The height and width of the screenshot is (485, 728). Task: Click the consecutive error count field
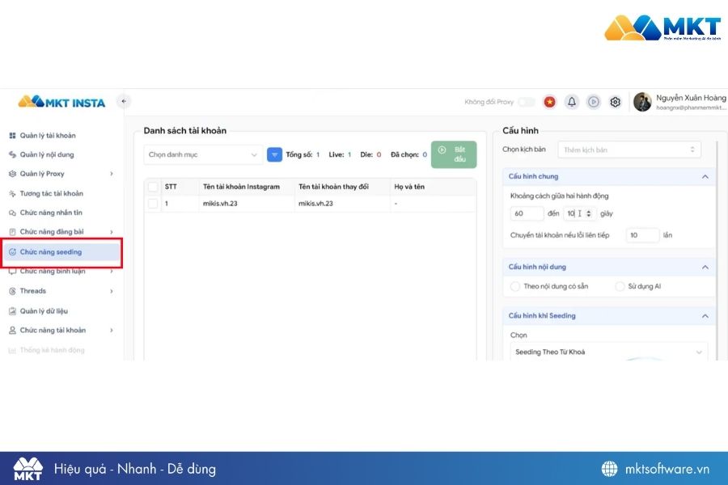pyautogui.click(x=642, y=235)
